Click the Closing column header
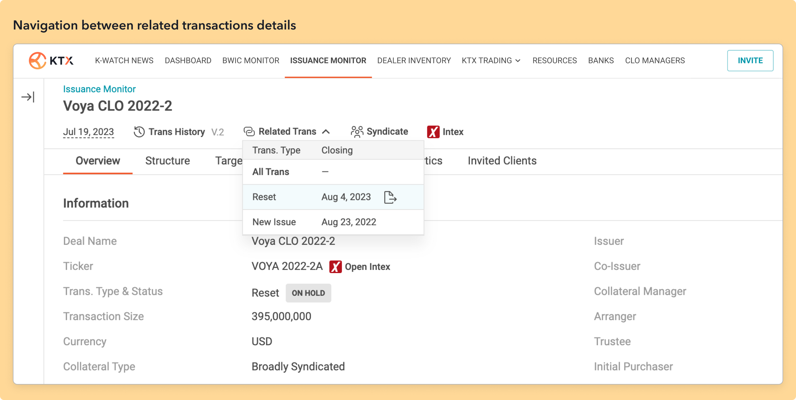This screenshot has width=796, height=400. click(337, 150)
